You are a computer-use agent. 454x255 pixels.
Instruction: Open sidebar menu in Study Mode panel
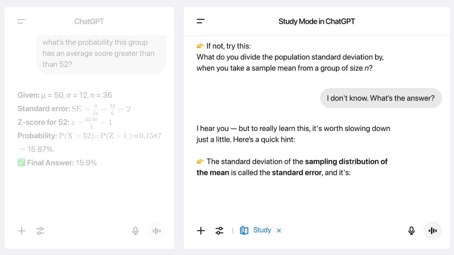point(200,21)
